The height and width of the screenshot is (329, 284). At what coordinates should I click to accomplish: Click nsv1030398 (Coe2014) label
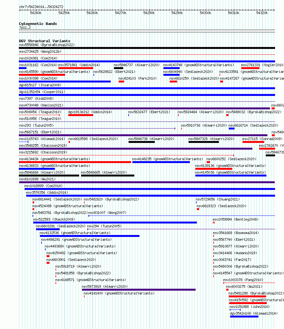(x=38, y=78)
